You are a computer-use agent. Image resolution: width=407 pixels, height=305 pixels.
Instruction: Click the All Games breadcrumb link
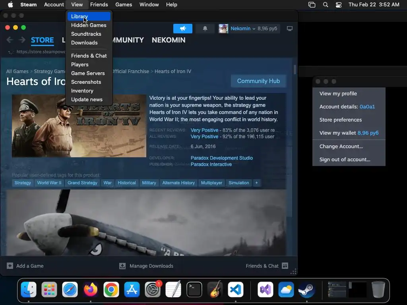pos(17,71)
